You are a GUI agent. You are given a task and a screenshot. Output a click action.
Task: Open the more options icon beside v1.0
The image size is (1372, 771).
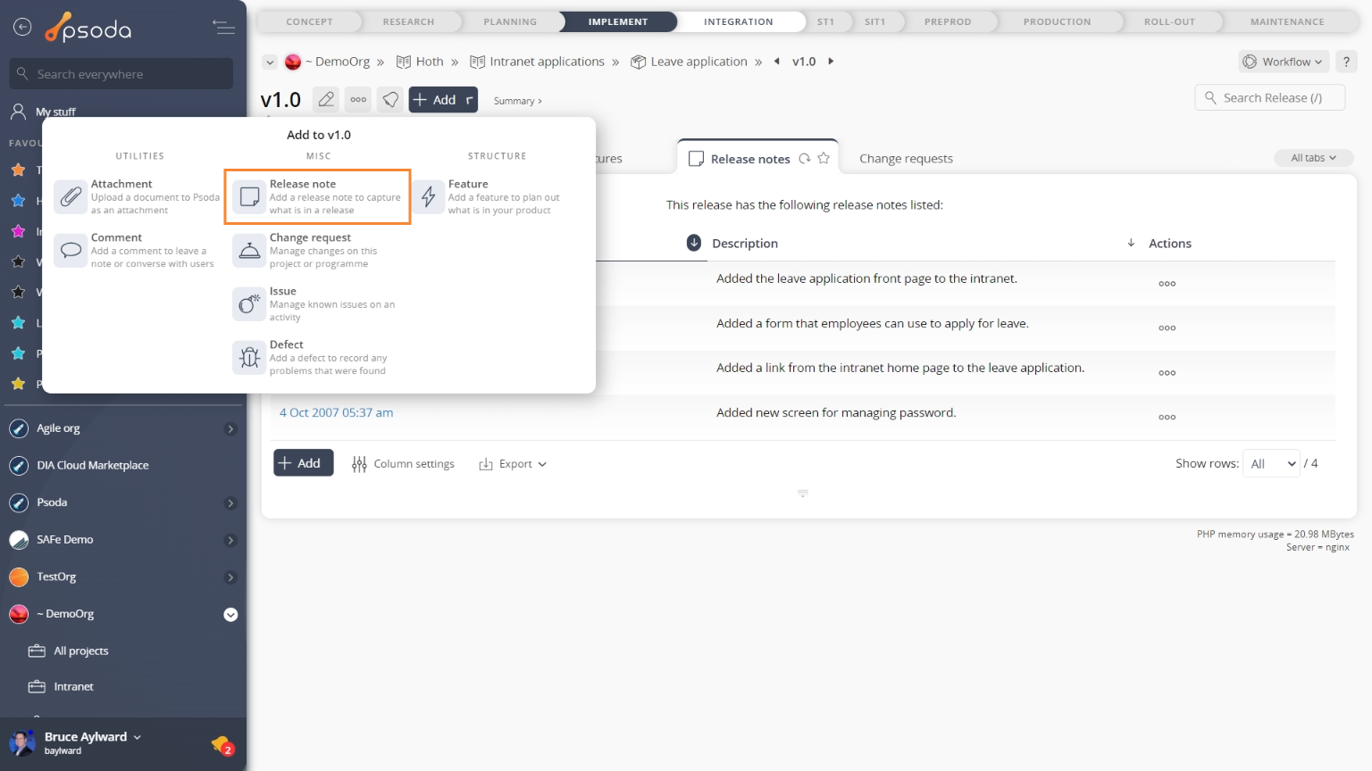point(358,99)
